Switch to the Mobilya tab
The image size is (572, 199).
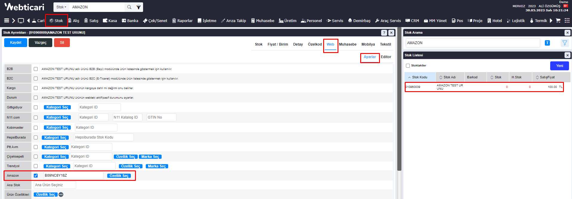[368, 44]
